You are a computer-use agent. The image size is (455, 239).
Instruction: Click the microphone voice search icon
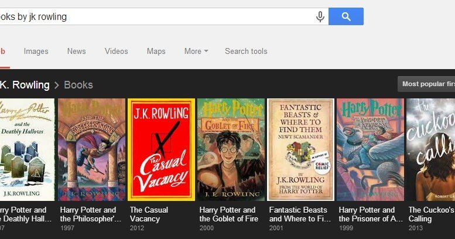point(320,17)
